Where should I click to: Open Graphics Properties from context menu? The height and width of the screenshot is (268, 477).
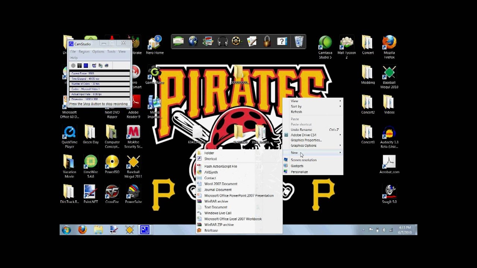[x=313, y=140]
